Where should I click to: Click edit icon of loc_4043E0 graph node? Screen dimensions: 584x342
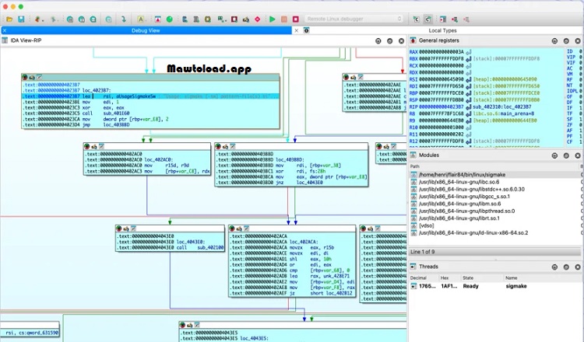coord(126,229)
